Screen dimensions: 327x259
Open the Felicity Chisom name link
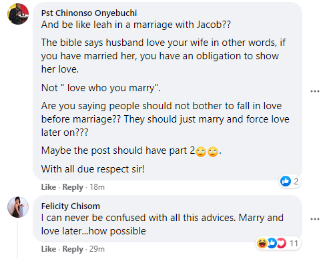pyautogui.click(x=71, y=206)
